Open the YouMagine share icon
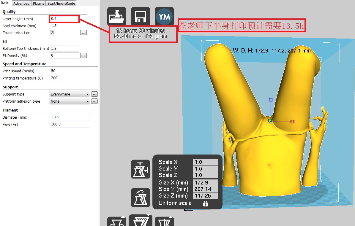The width and height of the screenshot is (355, 226). click(164, 16)
